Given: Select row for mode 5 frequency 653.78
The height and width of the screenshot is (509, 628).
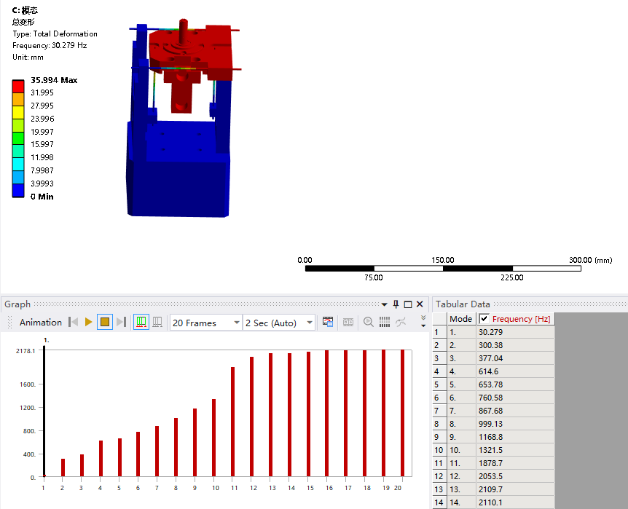Looking at the screenshot, I should point(494,384).
